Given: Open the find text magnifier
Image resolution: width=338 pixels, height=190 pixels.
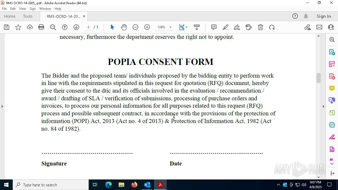Looking at the screenshot, I should [x=53, y=27].
